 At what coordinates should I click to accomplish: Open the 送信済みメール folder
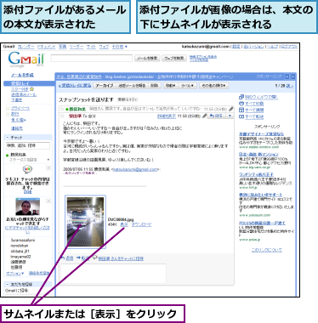pyautogui.click(x=24, y=94)
